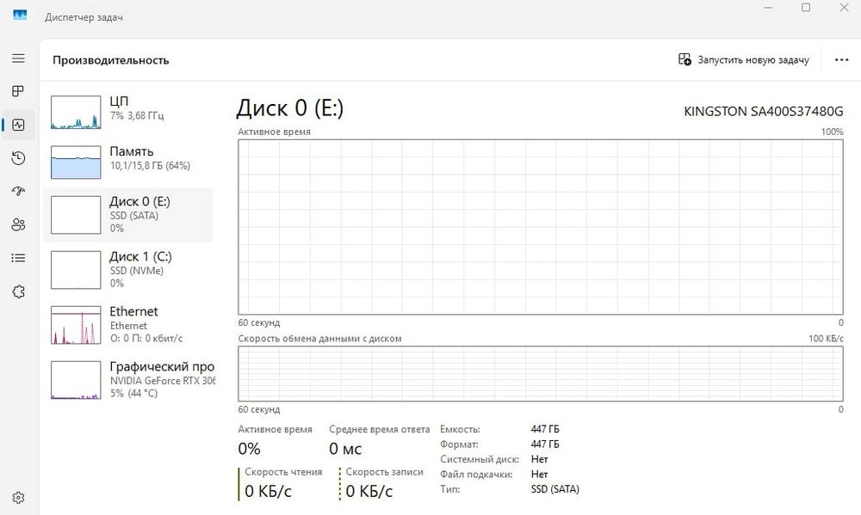Click the Активное время graph area
This screenshot has width=861, height=515.
click(x=541, y=227)
